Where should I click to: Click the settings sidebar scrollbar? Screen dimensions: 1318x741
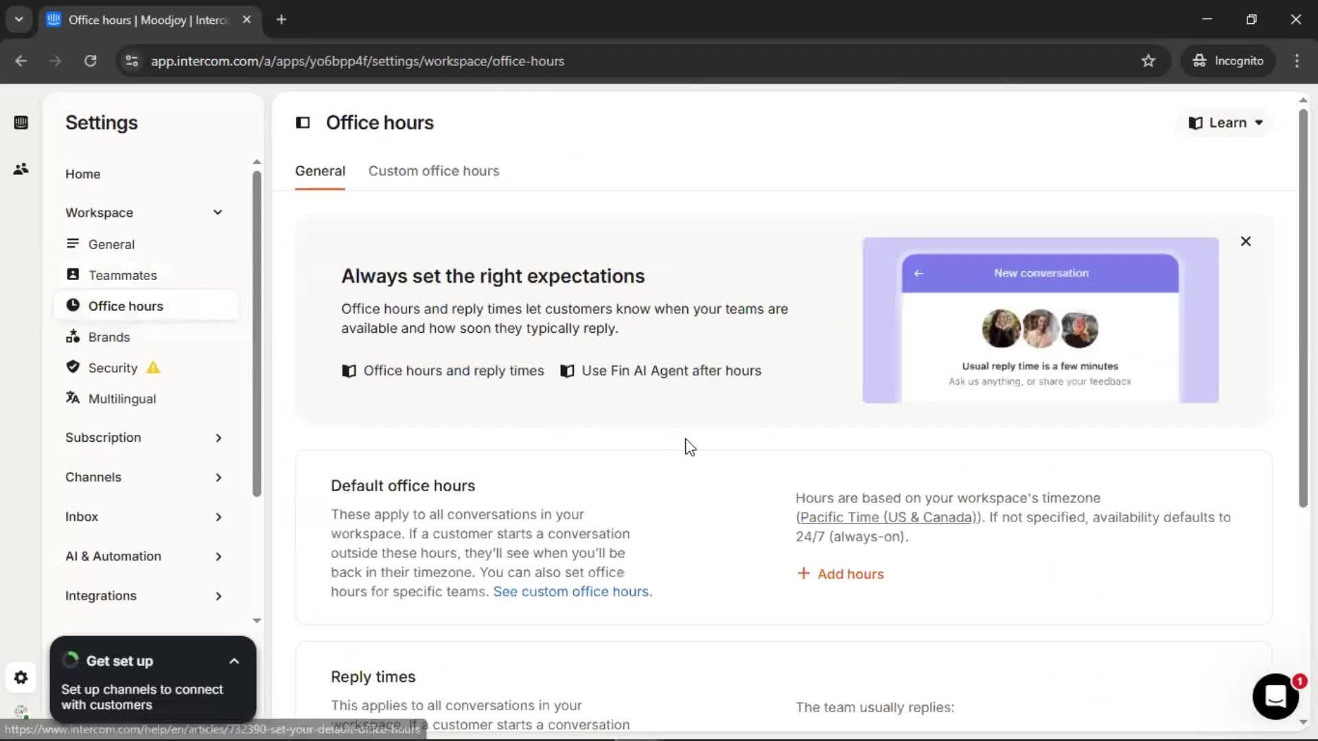257,334
